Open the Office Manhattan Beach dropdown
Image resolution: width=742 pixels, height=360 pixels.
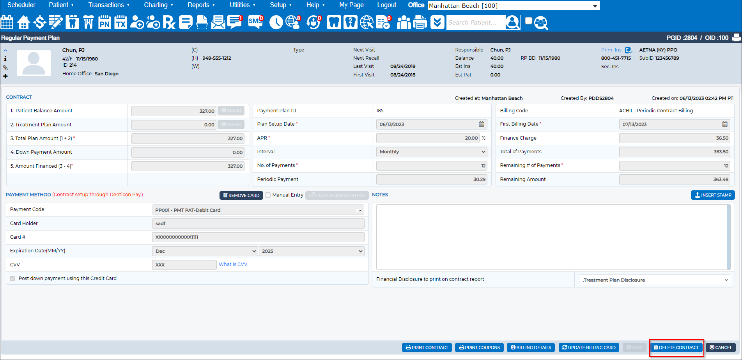click(514, 5)
